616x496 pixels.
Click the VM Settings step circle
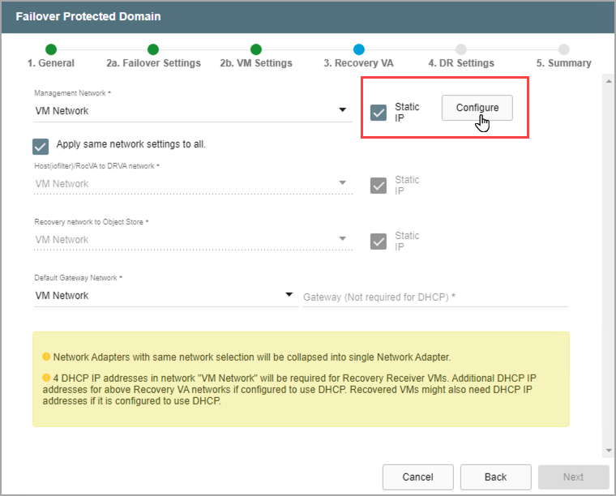point(256,49)
